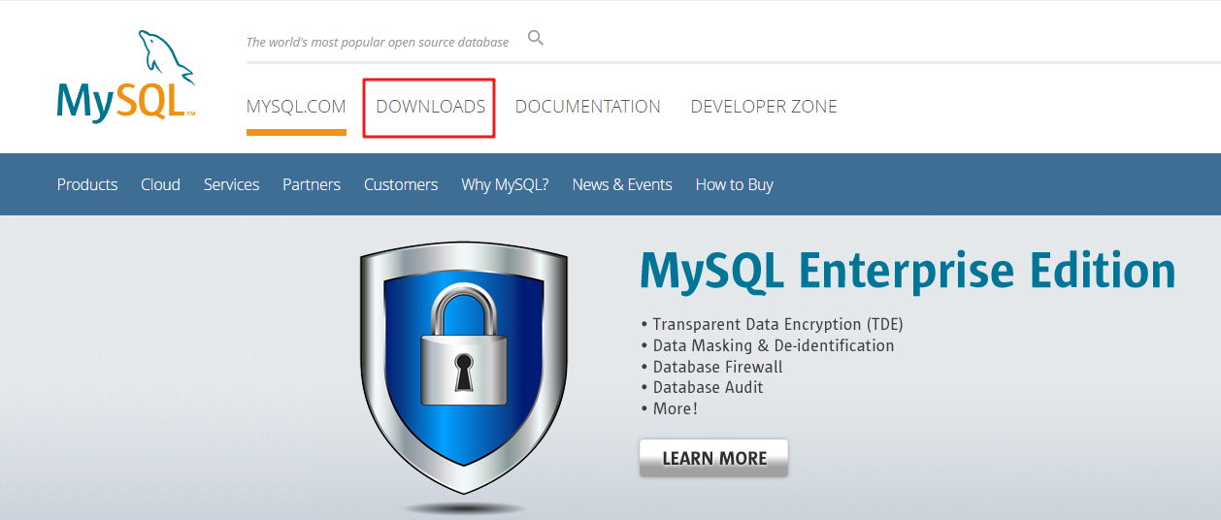Click the LEARN MORE button

(714, 458)
